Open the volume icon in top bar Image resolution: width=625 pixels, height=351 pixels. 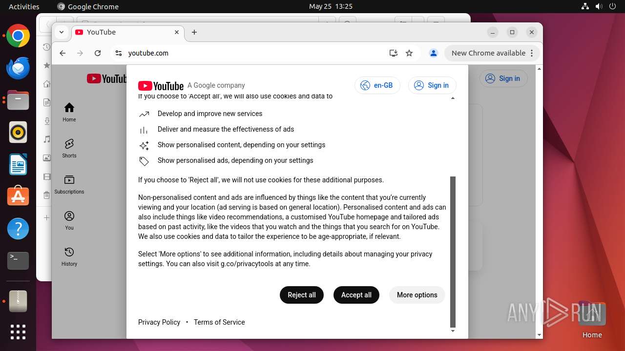(x=599, y=6)
